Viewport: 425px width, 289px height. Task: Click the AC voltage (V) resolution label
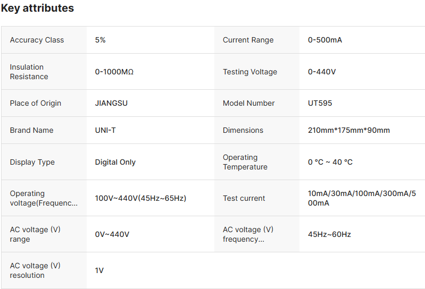pos(35,270)
